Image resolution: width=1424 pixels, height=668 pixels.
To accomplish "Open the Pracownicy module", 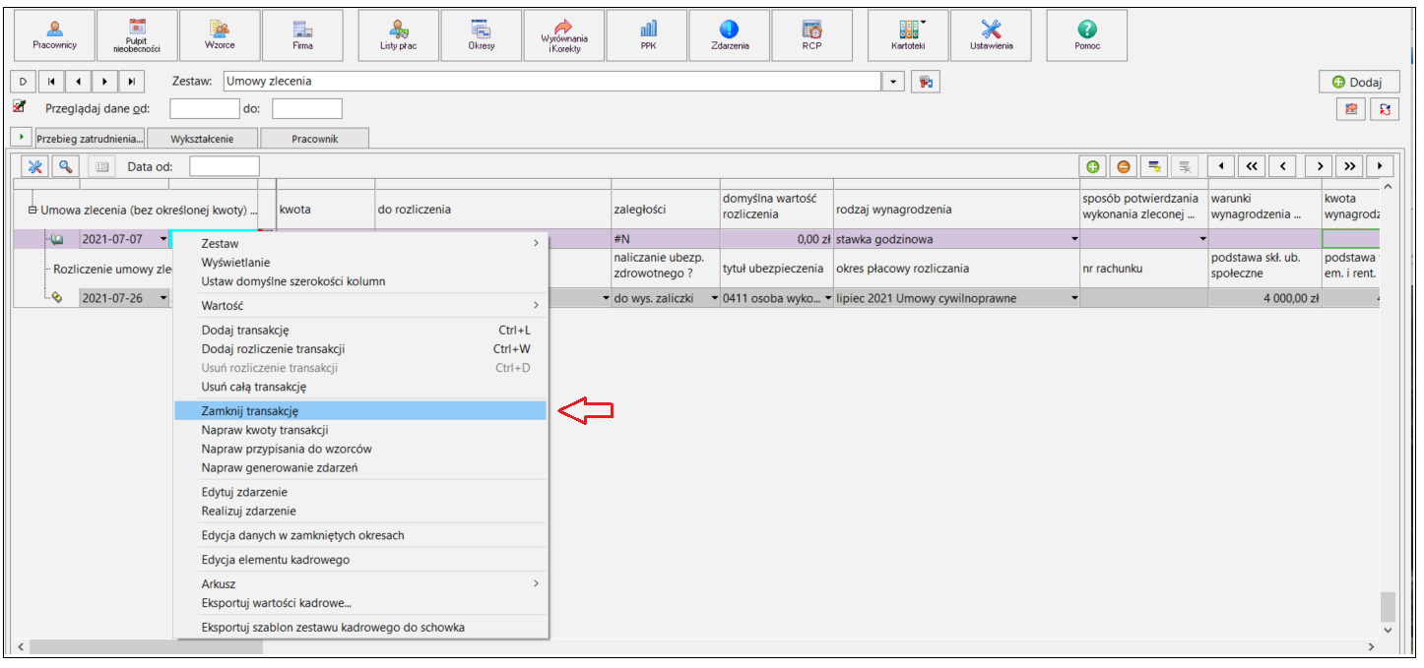I will (54, 35).
